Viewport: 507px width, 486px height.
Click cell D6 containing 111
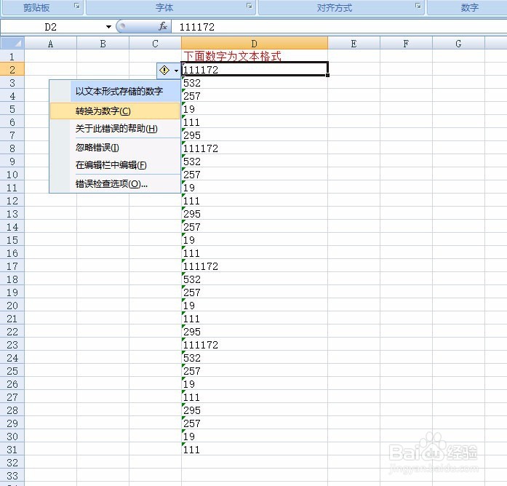[x=255, y=122]
